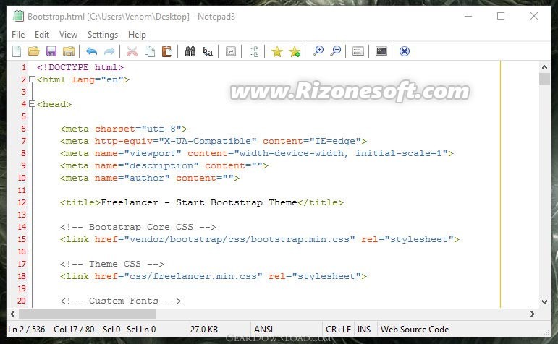Image resolution: width=558 pixels, height=344 pixels.
Task: Click the command prompt toolbar icon
Action: pyautogui.click(x=381, y=51)
